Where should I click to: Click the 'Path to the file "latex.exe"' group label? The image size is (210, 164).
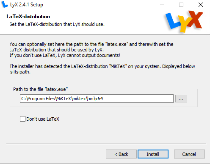(x=41, y=89)
